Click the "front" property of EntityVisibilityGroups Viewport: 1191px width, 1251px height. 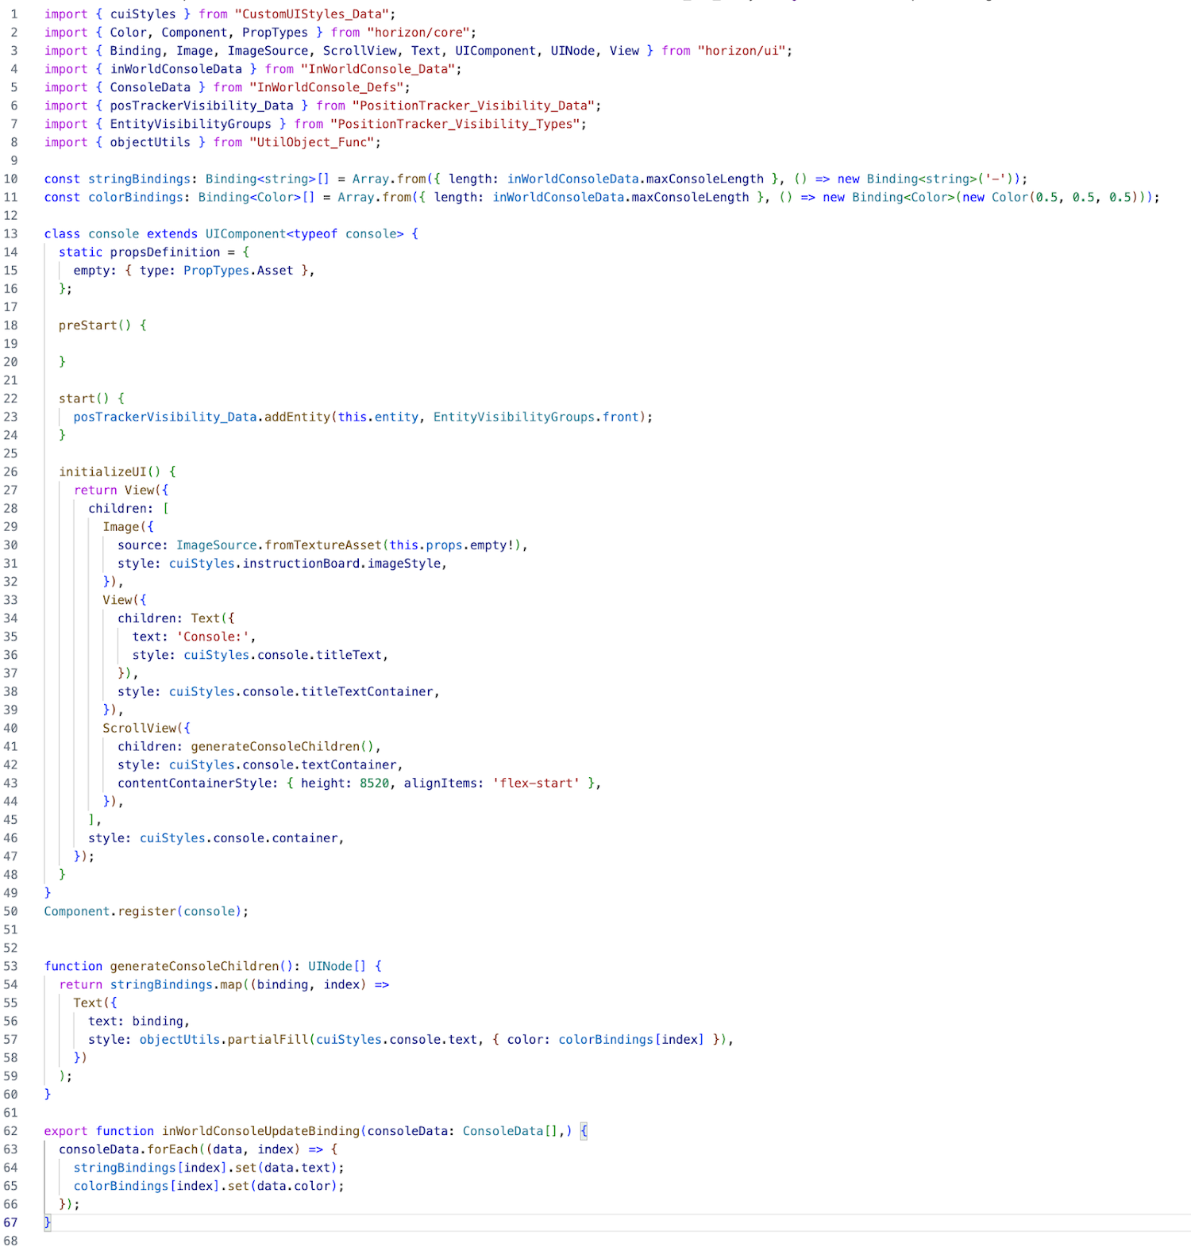pyautogui.click(x=620, y=417)
